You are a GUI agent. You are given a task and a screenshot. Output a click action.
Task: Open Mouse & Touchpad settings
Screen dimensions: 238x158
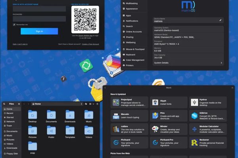pyautogui.click(x=134, y=49)
